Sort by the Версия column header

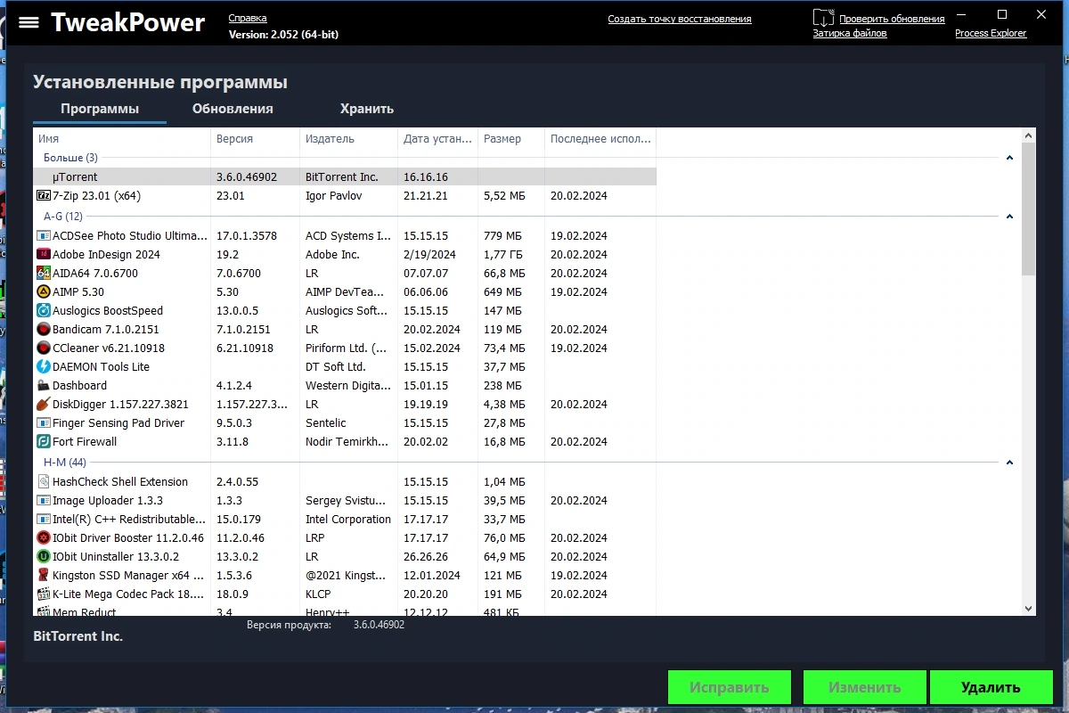[256, 139]
